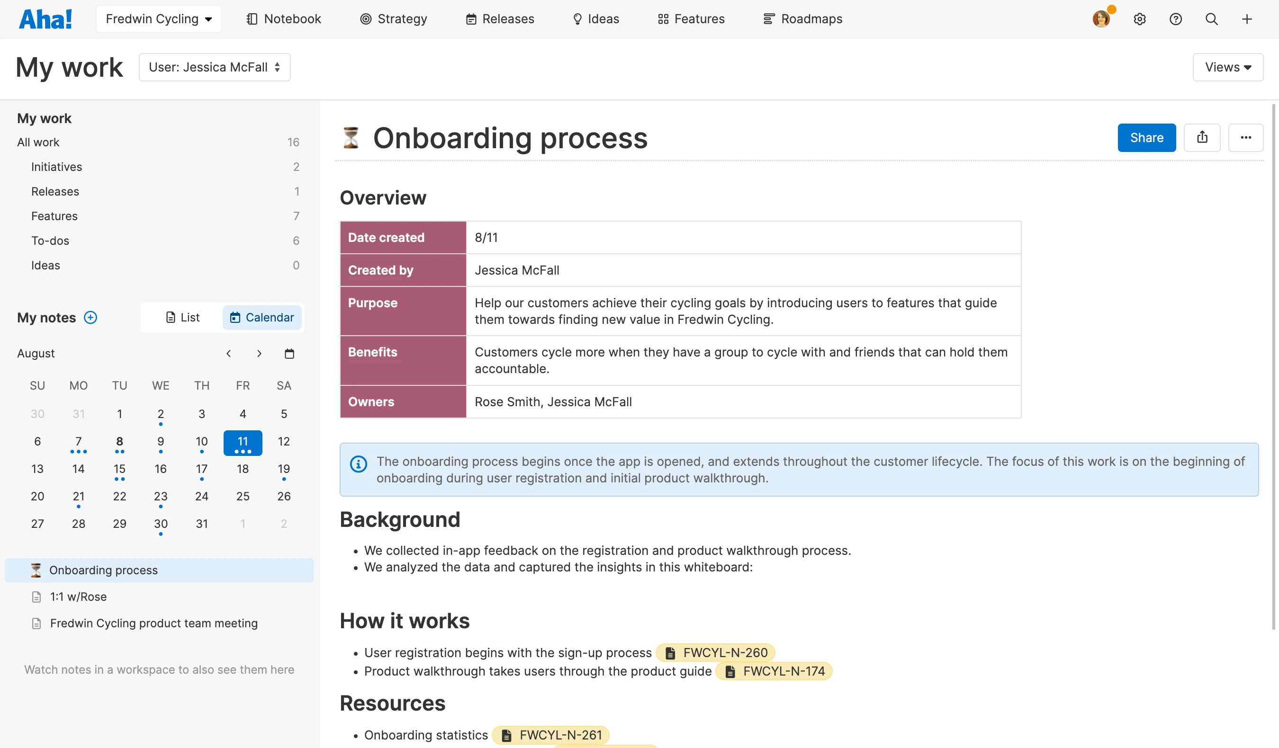Switch notes to List view

pos(183,318)
